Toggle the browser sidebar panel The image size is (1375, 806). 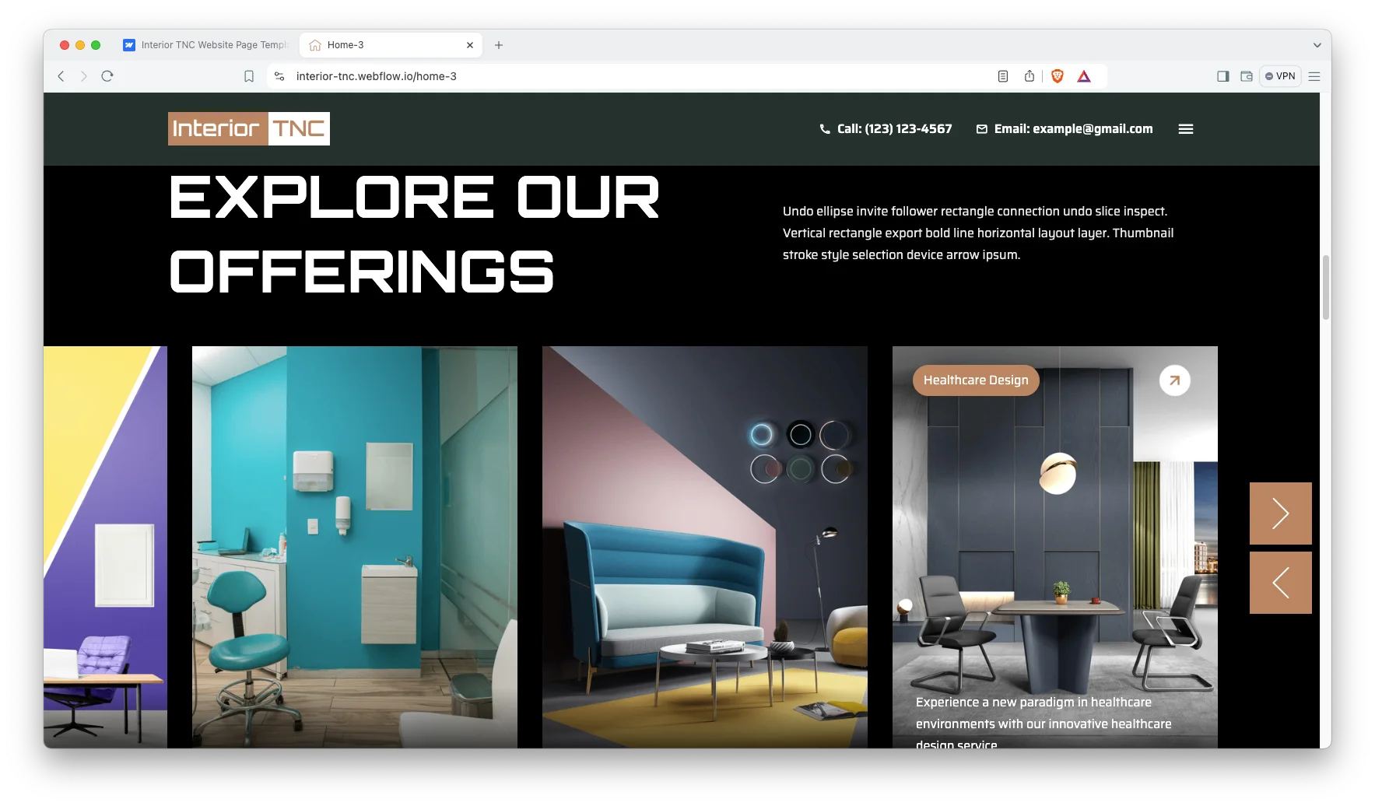tap(1222, 76)
